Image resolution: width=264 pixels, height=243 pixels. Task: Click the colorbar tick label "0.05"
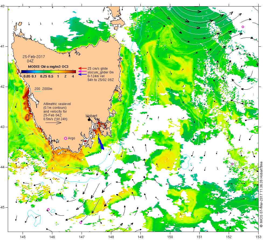27,76
